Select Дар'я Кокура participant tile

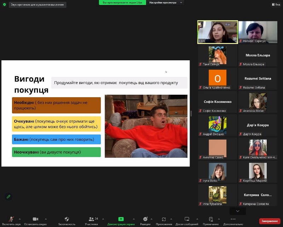(258, 125)
